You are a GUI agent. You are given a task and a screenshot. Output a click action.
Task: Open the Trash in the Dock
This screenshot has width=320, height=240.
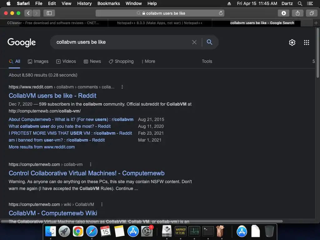tap(269, 231)
